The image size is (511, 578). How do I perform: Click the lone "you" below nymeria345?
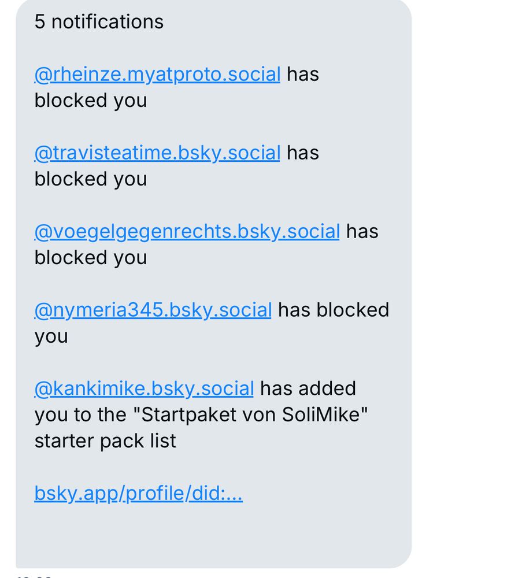coord(51,337)
